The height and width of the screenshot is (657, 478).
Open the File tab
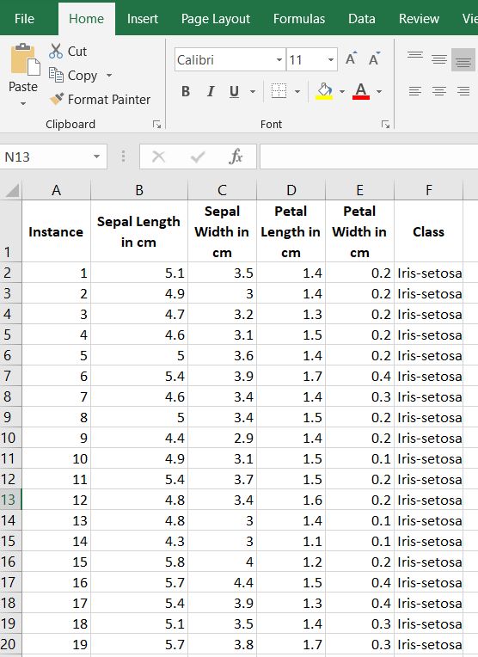24,19
